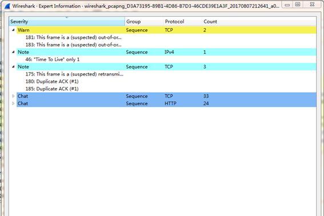Select the Chat row for HTTP
Screen dimensions: 324x216
point(166,103)
